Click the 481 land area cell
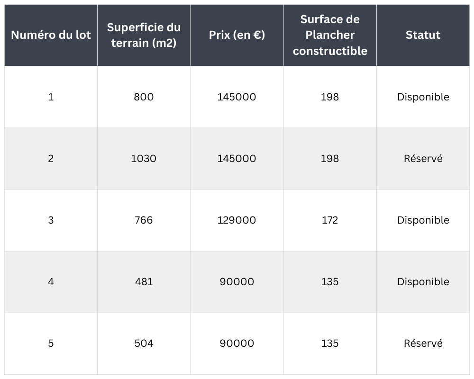This screenshot has width=474, height=379. (144, 282)
